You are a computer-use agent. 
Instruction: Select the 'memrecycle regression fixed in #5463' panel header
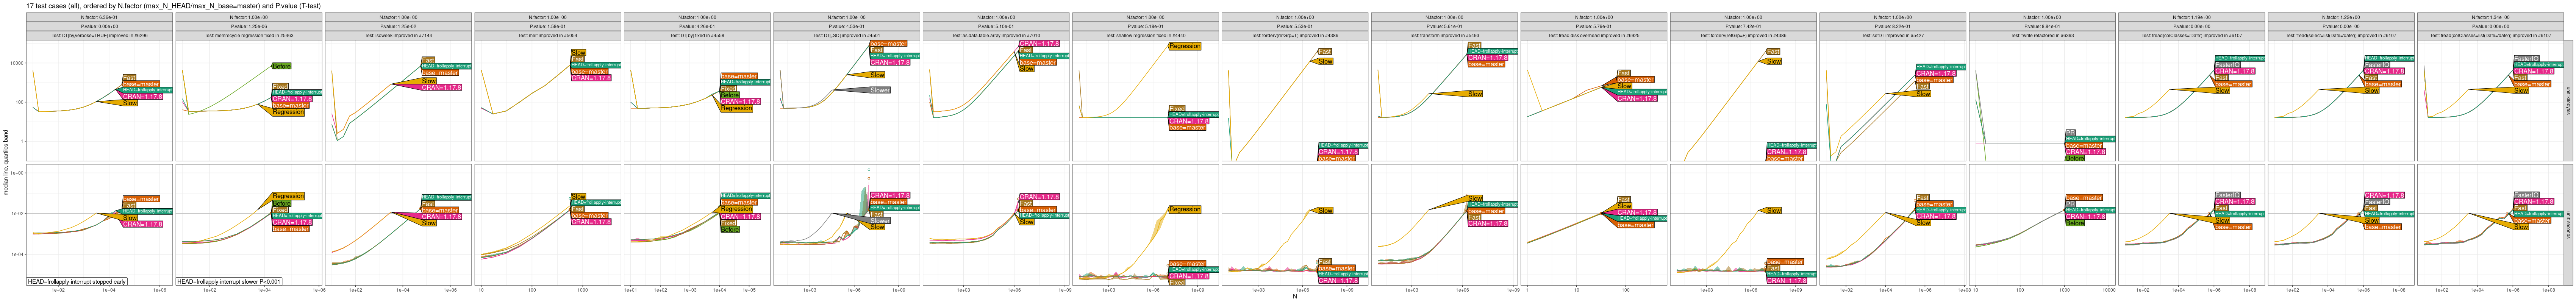249,35
